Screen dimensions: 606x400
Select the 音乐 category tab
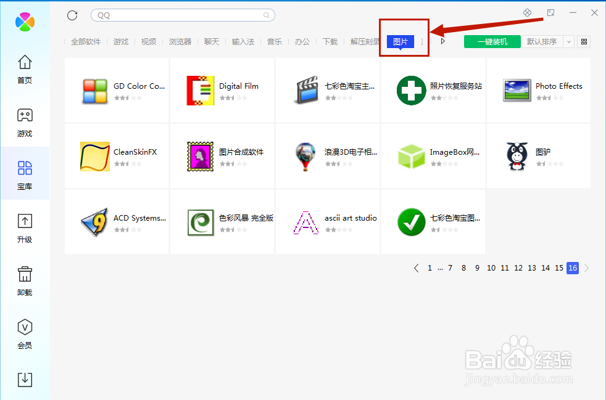pos(275,42)
